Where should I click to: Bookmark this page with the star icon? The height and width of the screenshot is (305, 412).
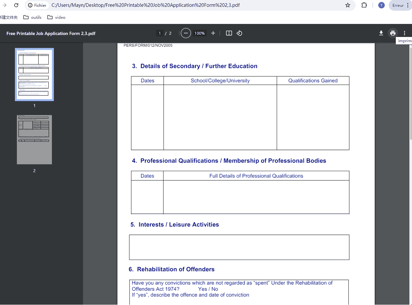click(348, 5)
